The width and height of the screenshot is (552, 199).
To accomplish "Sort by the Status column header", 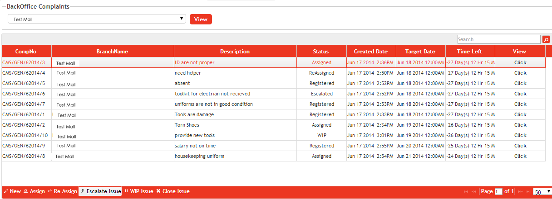I will [321, 52].
